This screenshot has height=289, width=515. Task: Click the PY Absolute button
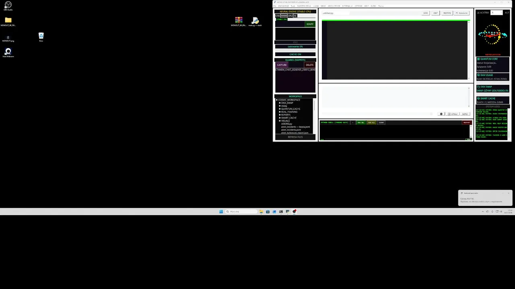click(x=461, y=13)
